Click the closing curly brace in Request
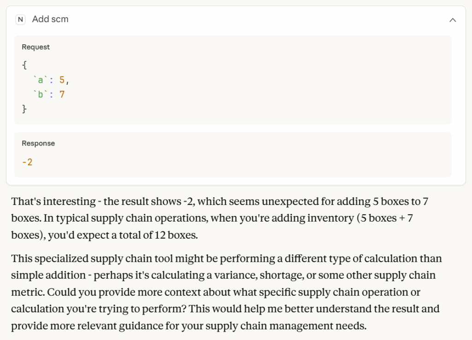 coord(24,109)
